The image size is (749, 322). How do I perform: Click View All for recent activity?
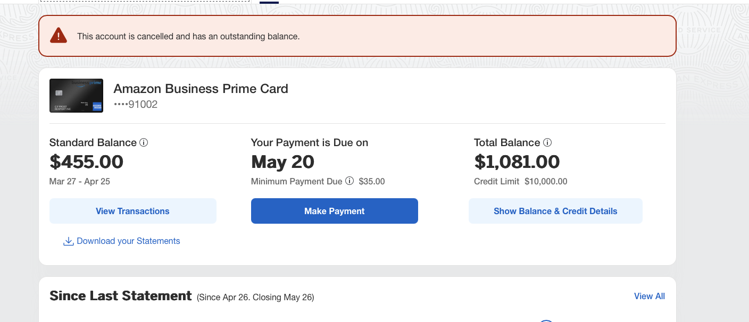click(x=649, y=296)
